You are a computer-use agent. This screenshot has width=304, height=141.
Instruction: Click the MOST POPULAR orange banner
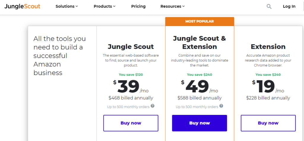tap(199, 22)
